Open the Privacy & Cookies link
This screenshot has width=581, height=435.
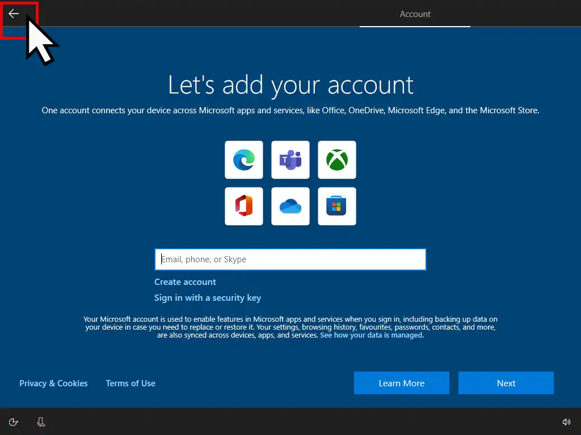click(x=53, y=383)
